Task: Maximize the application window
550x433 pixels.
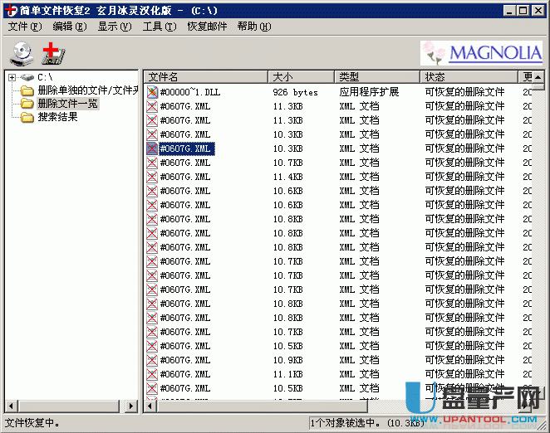Action: tap(523, 11)
